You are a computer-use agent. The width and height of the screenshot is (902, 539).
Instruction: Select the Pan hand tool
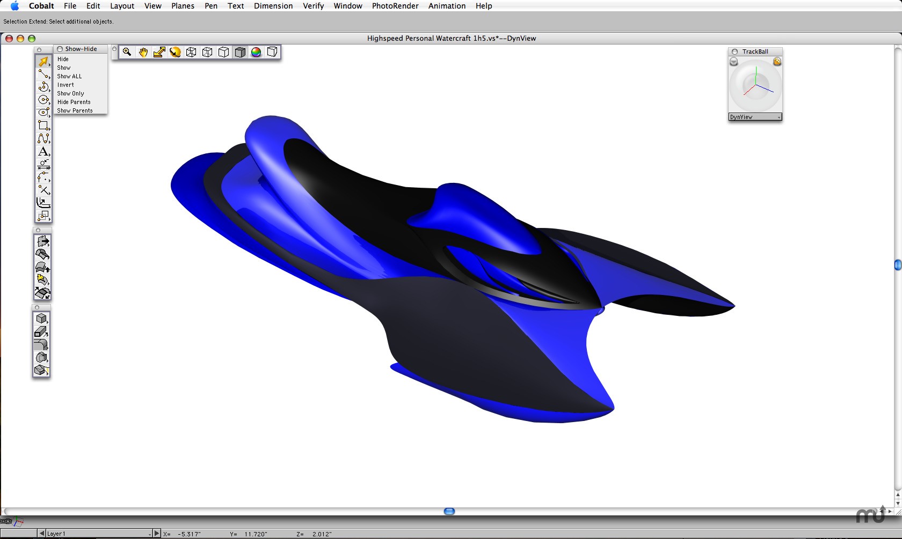[x=143, y=52]
